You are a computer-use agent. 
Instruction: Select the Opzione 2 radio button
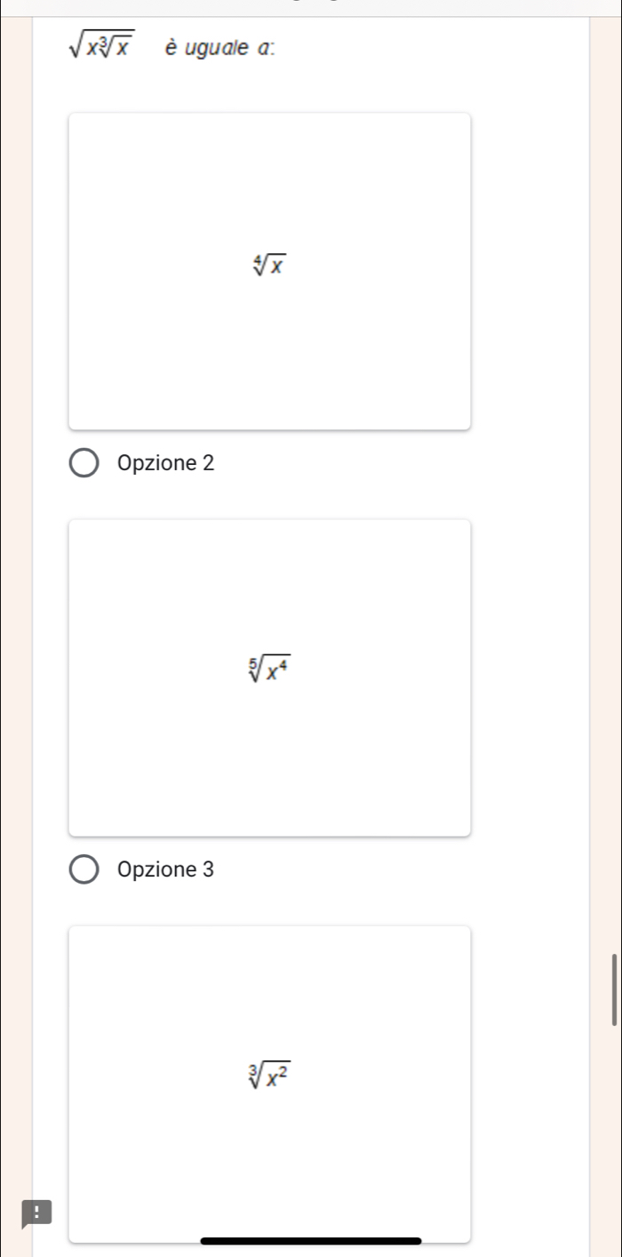click(85, 464)
